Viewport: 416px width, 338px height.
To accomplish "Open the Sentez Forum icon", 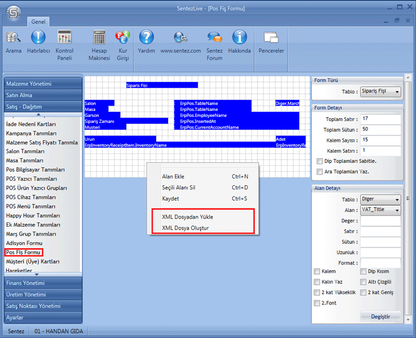I will tap(215, 45).
